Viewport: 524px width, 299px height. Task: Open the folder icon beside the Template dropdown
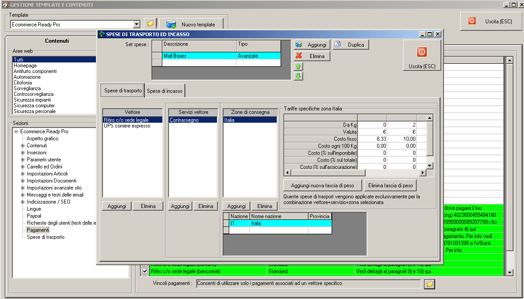click(x=150, y=23)
